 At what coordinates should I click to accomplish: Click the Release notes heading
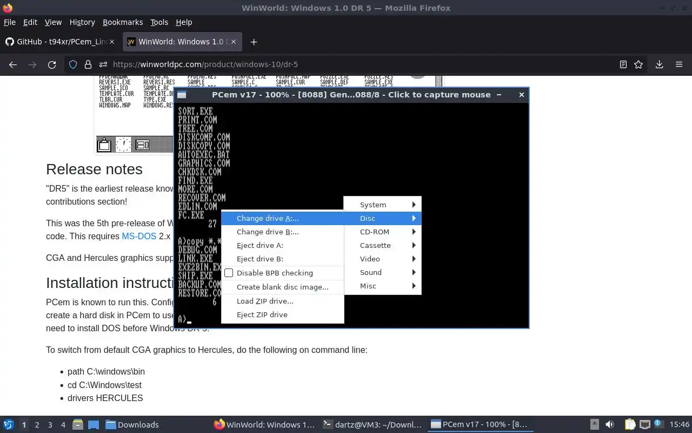click(94, 169)
